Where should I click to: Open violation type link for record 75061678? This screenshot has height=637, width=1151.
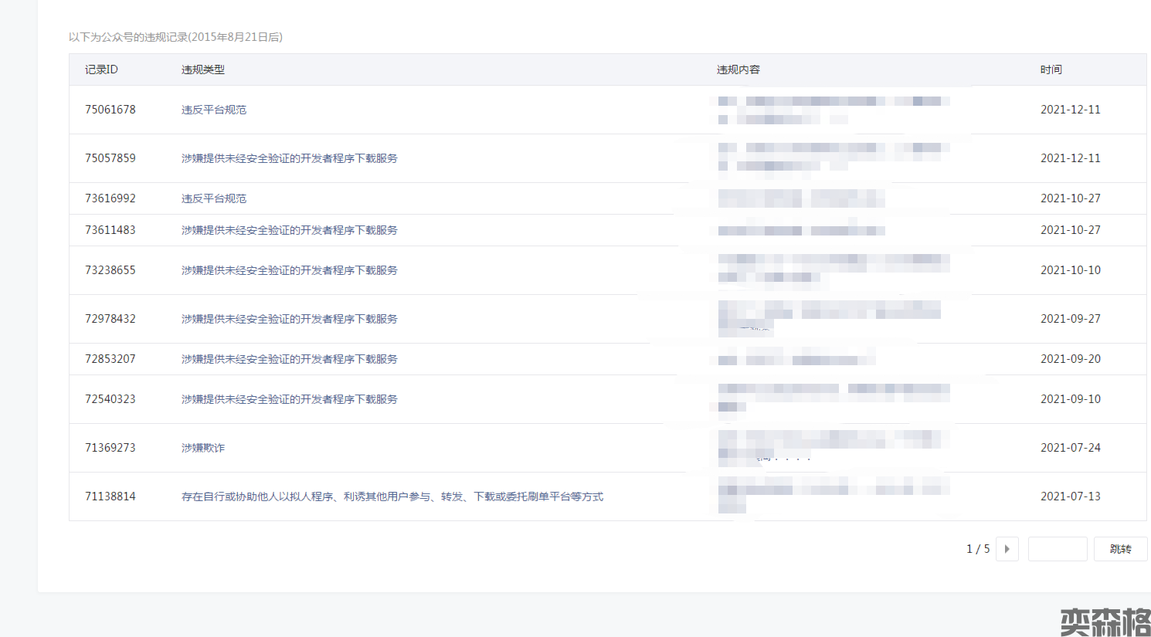214,110
